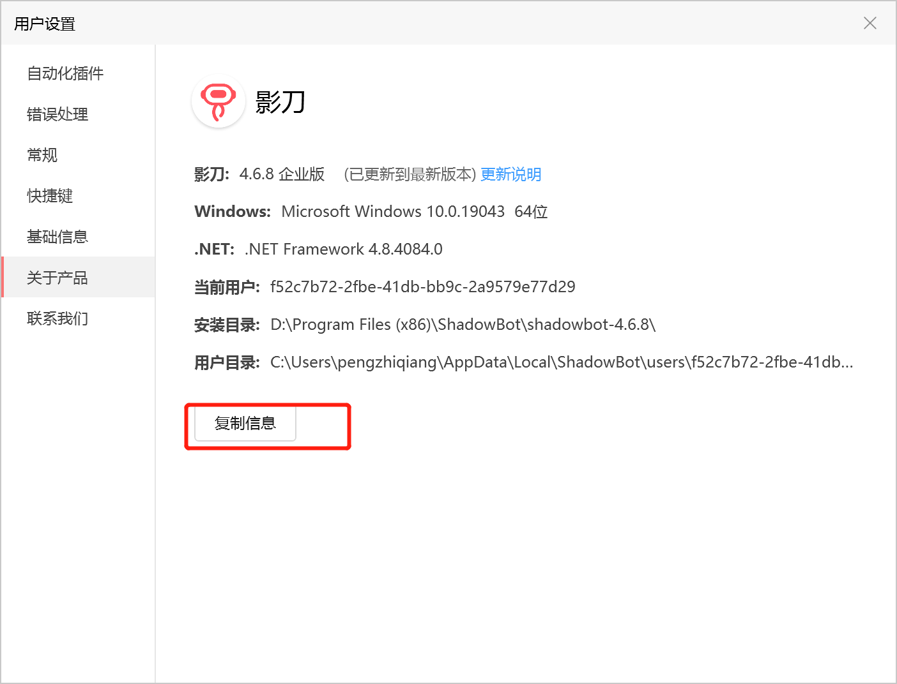Image resolution: width=897 pixels, height=684 pixels.
Task: Click the 当前用户: field label
Action: pyautogui.click(x=227, y=287)
